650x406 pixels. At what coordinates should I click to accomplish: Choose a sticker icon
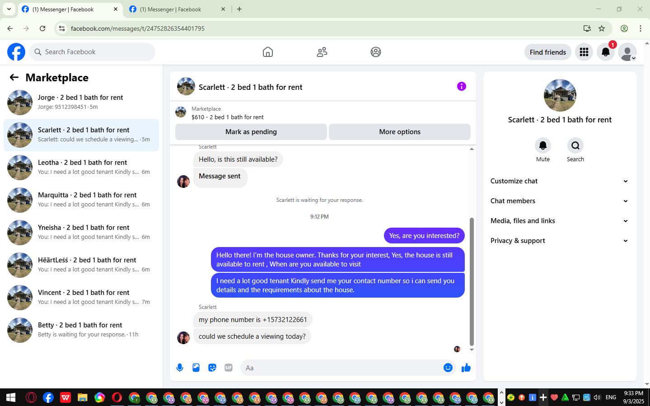click(x=212, y=368)
